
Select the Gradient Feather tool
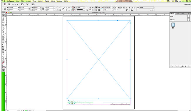3,49
